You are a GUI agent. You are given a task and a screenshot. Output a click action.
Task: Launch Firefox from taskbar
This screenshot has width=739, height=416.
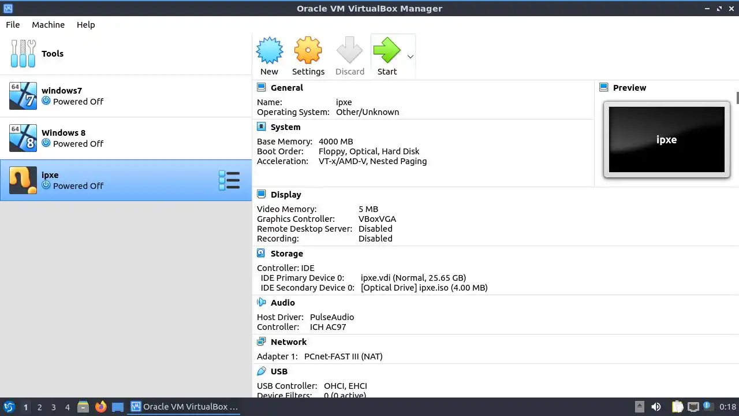click(x=100, y=407)
